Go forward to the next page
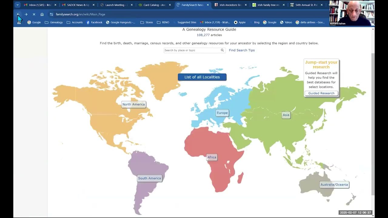This screenshot has height=218, width=388. [26, 14]
